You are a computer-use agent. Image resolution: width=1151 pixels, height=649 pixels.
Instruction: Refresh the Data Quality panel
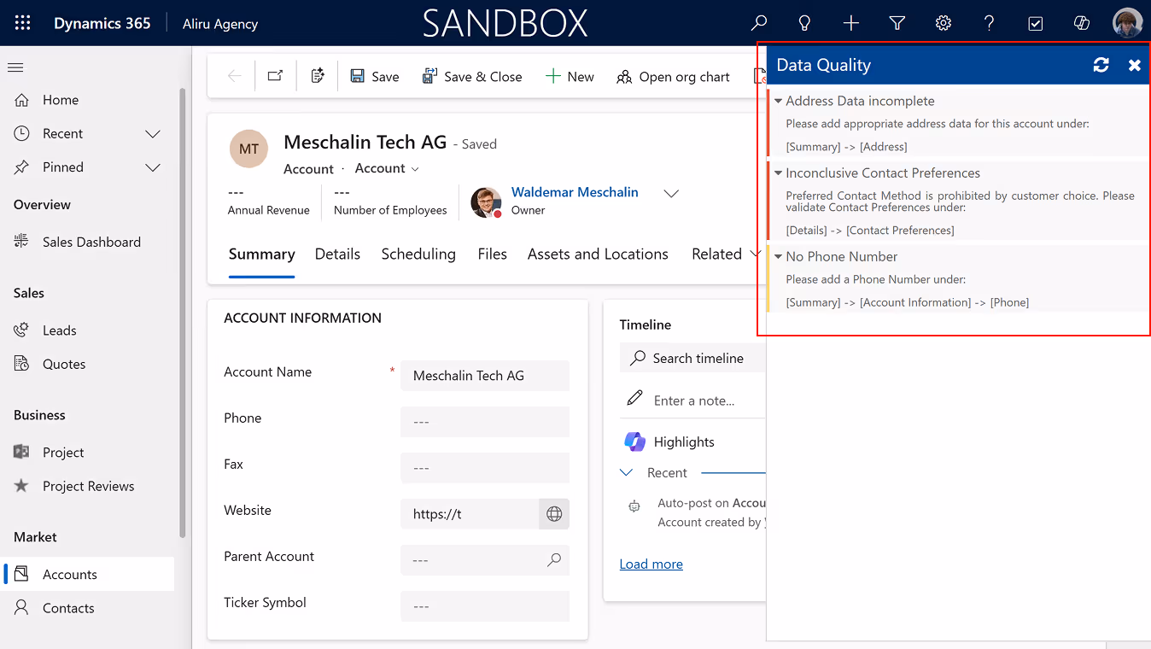point(1101,65)
